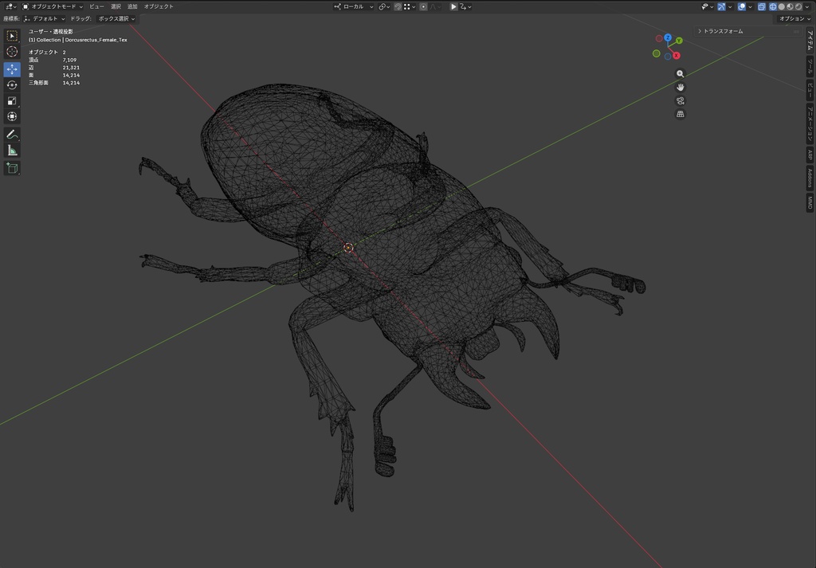Open the editor type menu icon
The image size is (816, 568).
tap(10, 6)
